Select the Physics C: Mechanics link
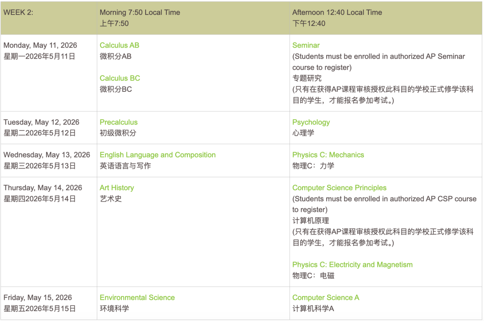This screenshot has width=484, height=321. [x=328, y=154]
